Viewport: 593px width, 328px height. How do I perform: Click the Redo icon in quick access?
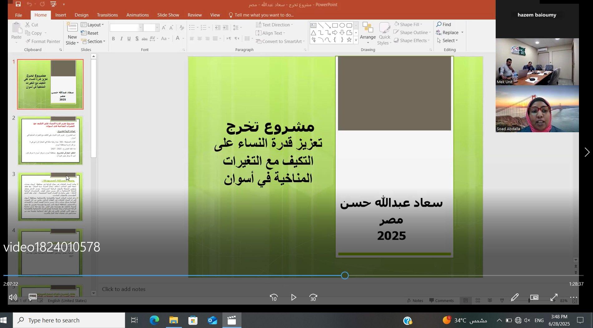click(42, 4)
